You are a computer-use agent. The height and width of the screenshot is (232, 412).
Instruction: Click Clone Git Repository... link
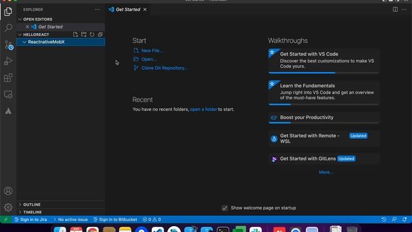[165, 68]
